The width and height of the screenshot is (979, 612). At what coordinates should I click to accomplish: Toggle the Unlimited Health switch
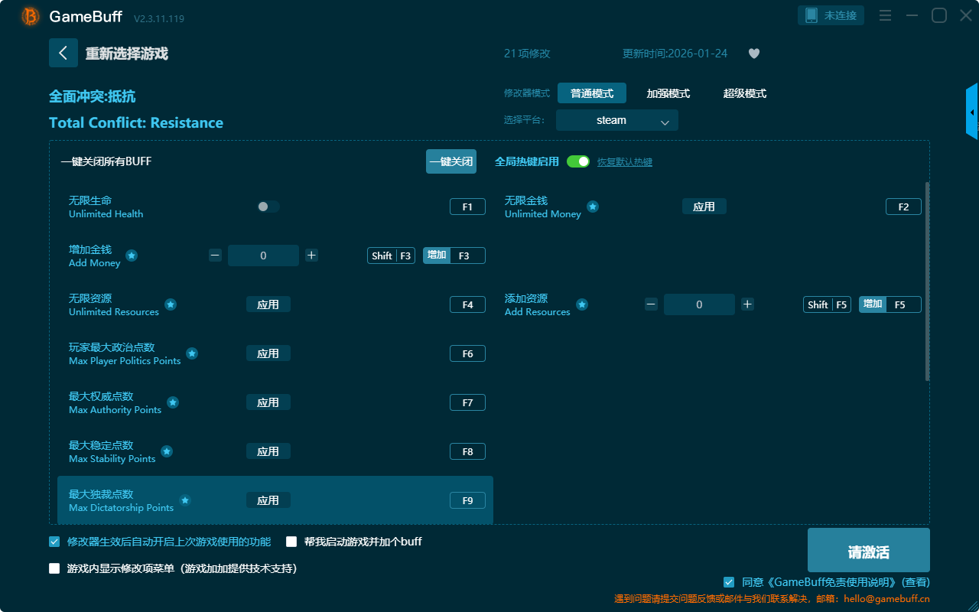[268, 207]
